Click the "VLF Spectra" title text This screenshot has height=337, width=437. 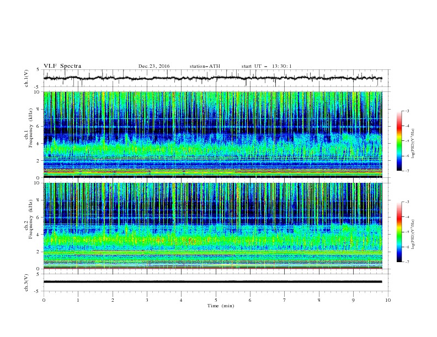pyautogui.click(x=62, y=66)
